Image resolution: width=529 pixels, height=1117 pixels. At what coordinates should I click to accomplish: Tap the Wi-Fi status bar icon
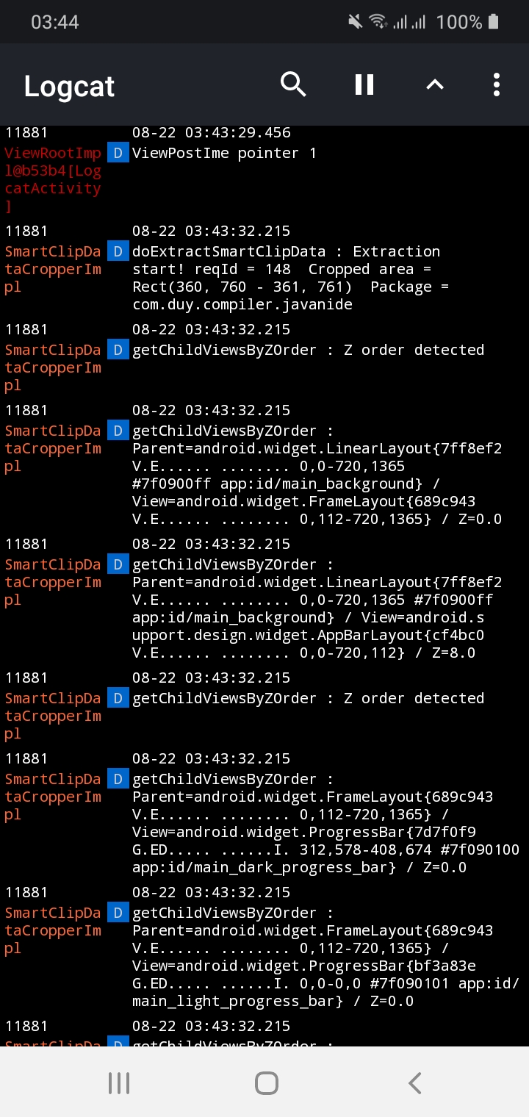(x=379, y=21)
